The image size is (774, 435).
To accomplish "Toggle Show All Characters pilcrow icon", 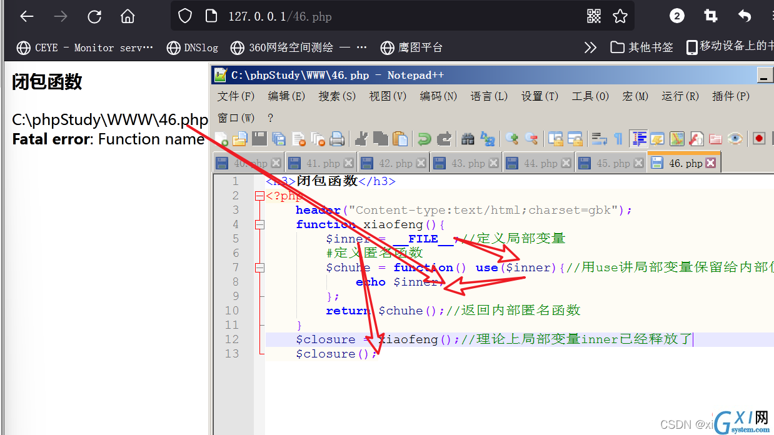I will coord(618,139).
